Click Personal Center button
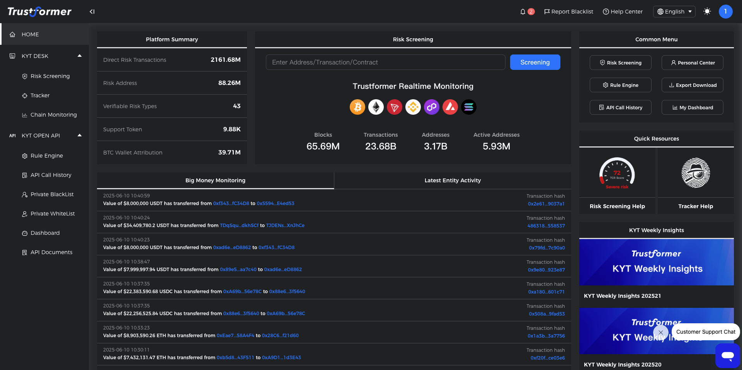This screenshot has width=742, height=370. pos(692,63)
